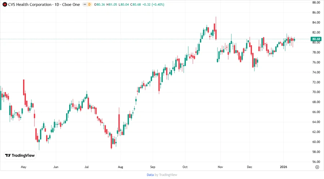Click the open value O80.36

pos(99,5)
